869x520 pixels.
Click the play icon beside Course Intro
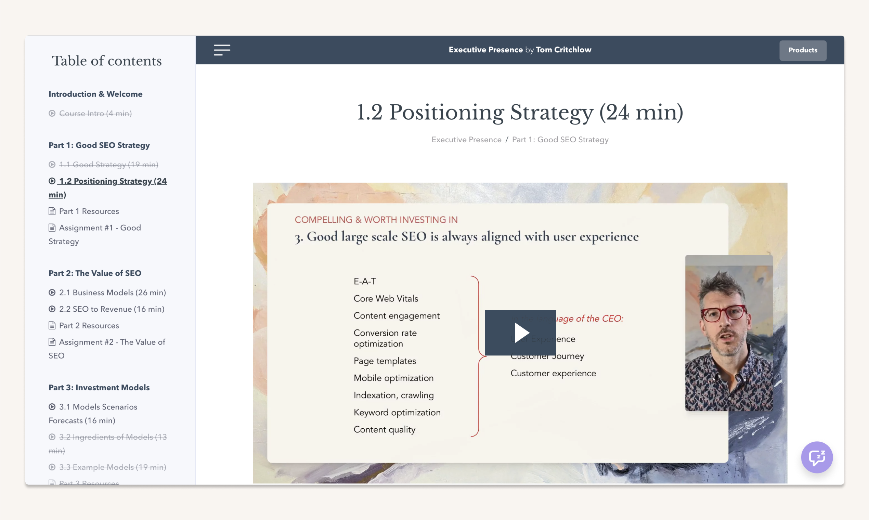pyautogui.click(x=52, y=113)
